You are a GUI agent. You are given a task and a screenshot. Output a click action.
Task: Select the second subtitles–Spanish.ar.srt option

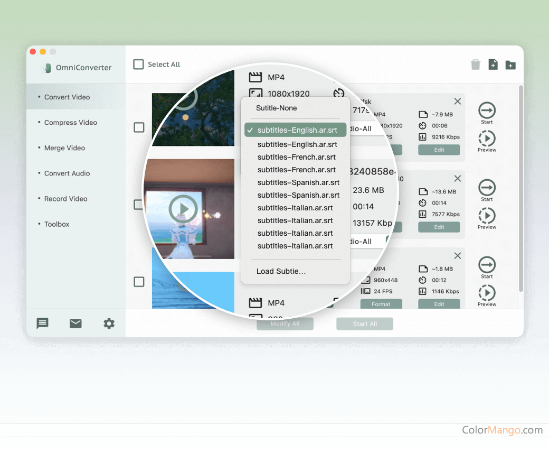(298, 195)
